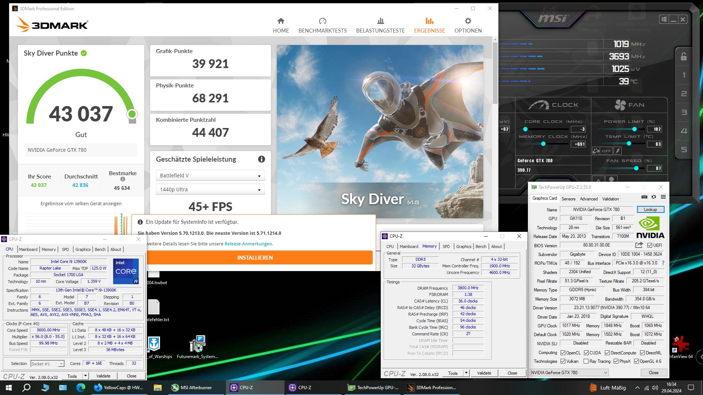Switch to Sensors tab in GPU-Z

point(568,199)
